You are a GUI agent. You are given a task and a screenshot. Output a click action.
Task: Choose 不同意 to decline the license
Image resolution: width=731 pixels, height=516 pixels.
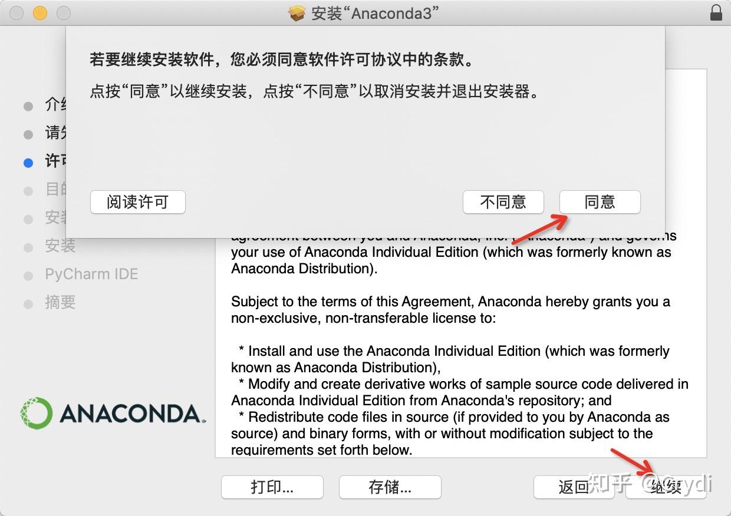click(503, 202)
